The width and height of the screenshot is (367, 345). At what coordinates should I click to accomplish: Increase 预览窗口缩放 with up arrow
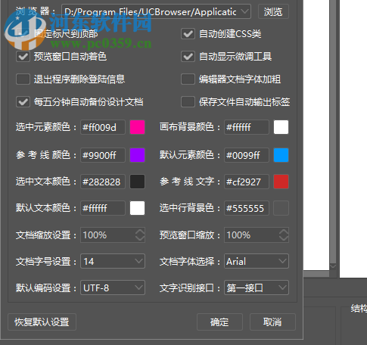(x=284, y=232)
